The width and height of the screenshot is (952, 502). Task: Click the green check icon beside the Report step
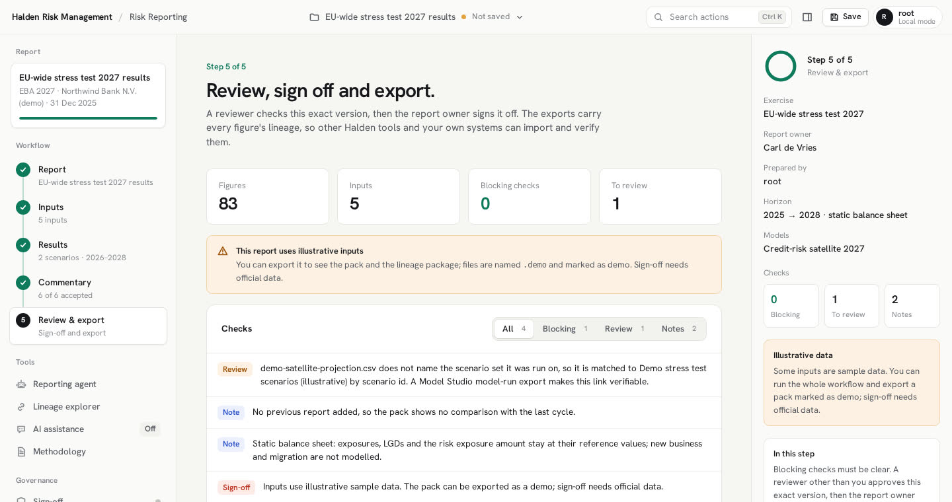(23, 170)
